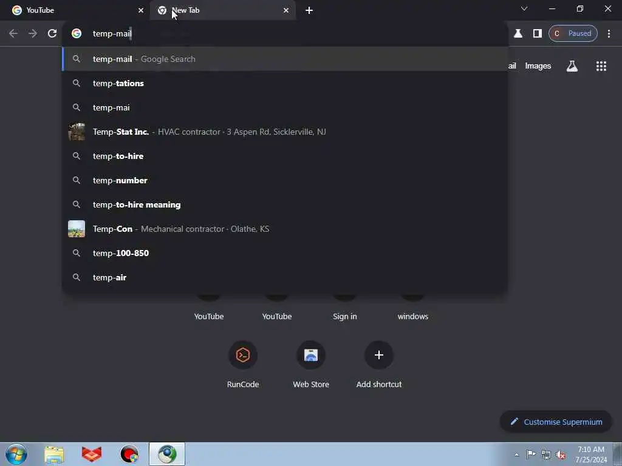
Task: Open the RunCode shortcut
Action: (x=243, y=365)
